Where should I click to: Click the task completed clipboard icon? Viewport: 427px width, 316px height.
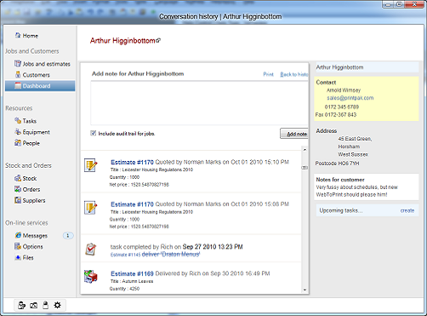coord(91,250)
